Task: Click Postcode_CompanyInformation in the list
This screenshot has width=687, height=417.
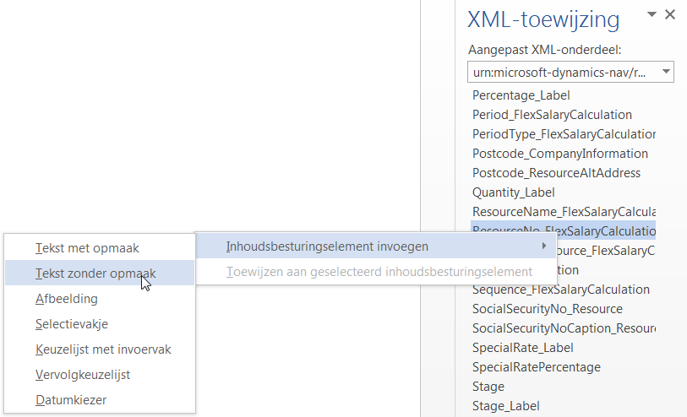Action: click(559, 154)
